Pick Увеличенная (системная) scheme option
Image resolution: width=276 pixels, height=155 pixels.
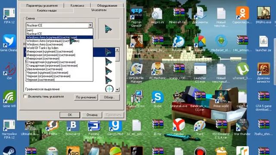[60, 69]
